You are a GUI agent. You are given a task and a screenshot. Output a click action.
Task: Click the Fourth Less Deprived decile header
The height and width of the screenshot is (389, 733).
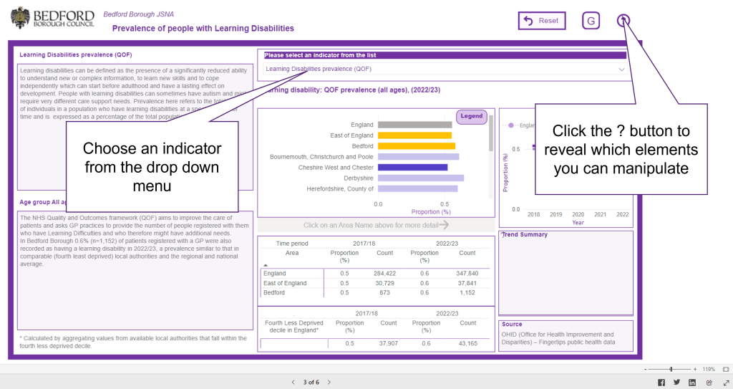coord(294,327)
